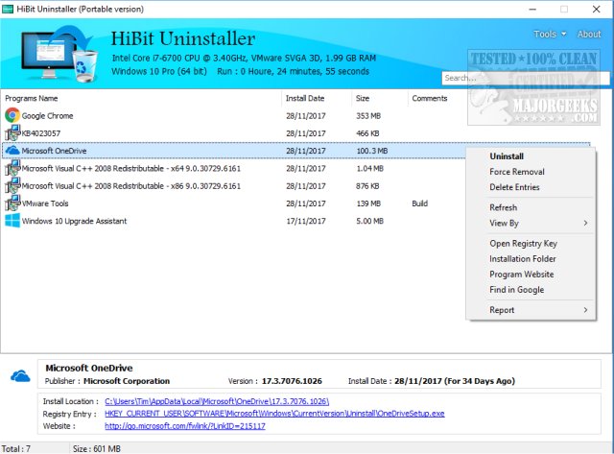This screenshot has height=454, width=614.
Task: Click the Visual C++ 2008 x86 row icon
Action: tap(12, 185)
